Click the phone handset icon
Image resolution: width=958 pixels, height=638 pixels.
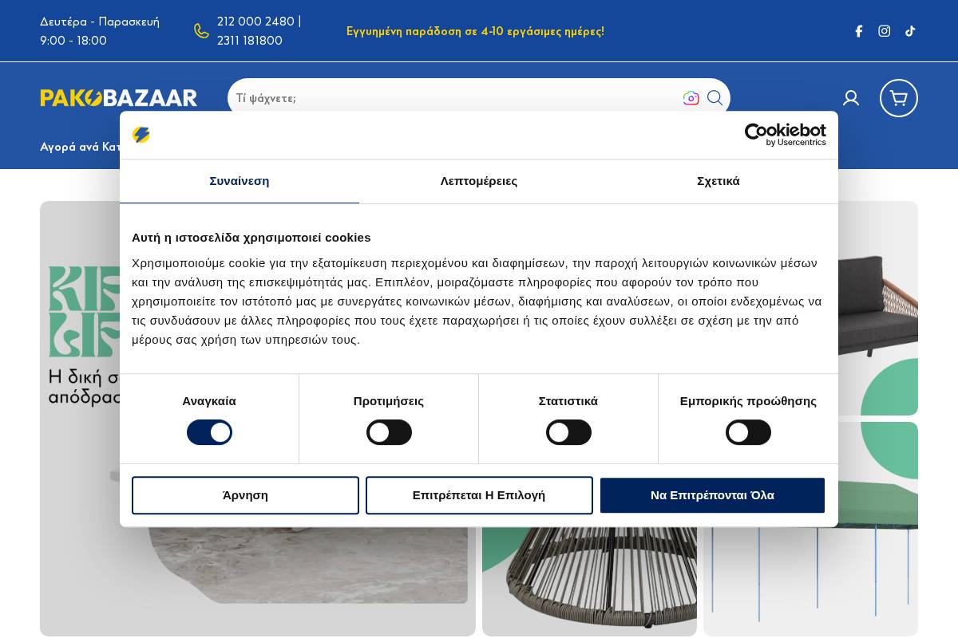201,31
